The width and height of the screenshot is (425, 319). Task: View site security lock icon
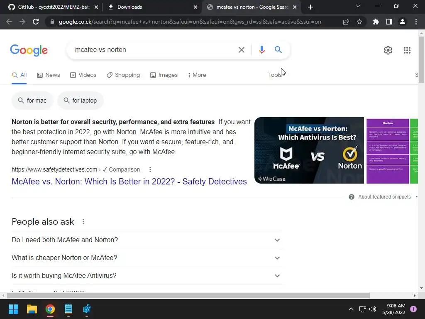point(52,22)
